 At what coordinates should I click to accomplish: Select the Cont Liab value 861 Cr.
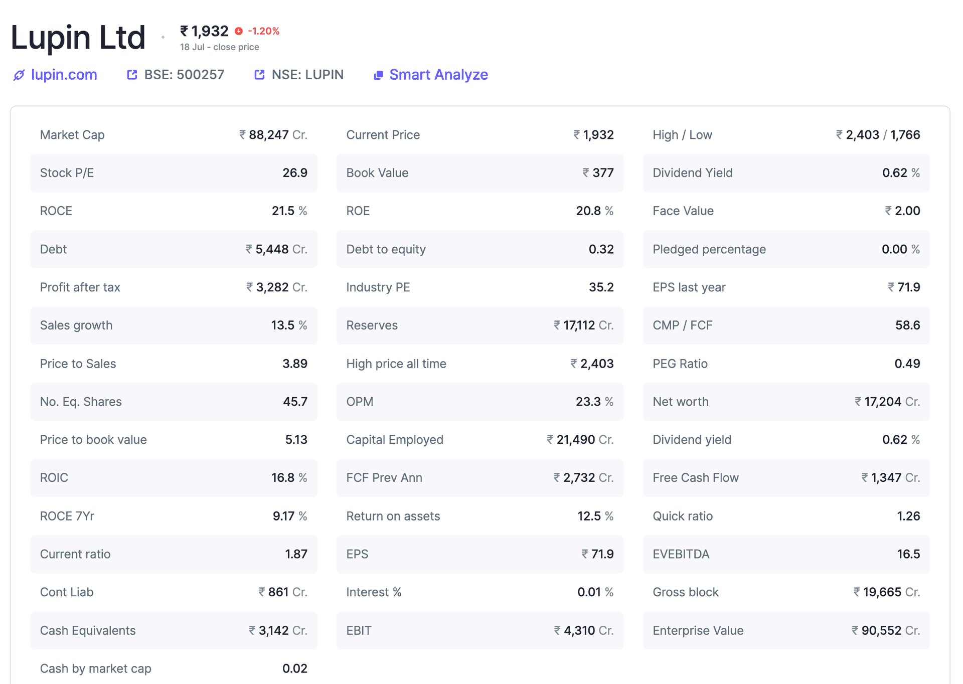(x=283, y=592)
